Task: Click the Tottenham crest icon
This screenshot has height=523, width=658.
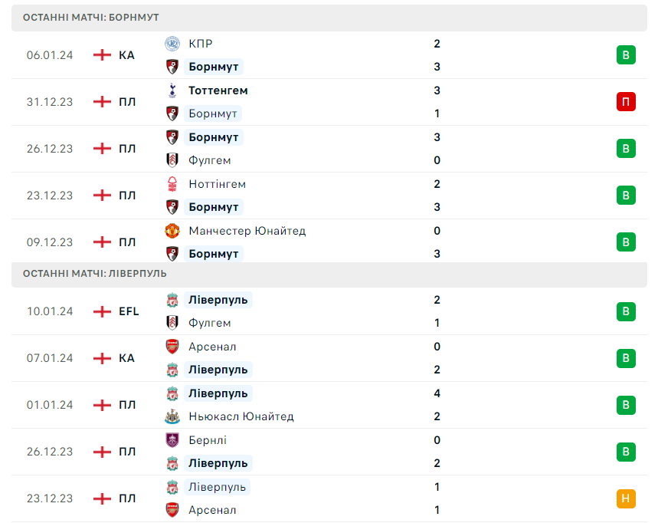Action: pos(172,90)
